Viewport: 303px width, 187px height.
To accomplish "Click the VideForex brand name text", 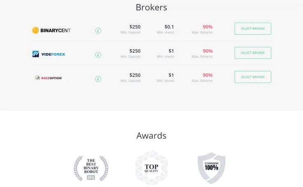I will pyautogui.click(x=54, y=54).
